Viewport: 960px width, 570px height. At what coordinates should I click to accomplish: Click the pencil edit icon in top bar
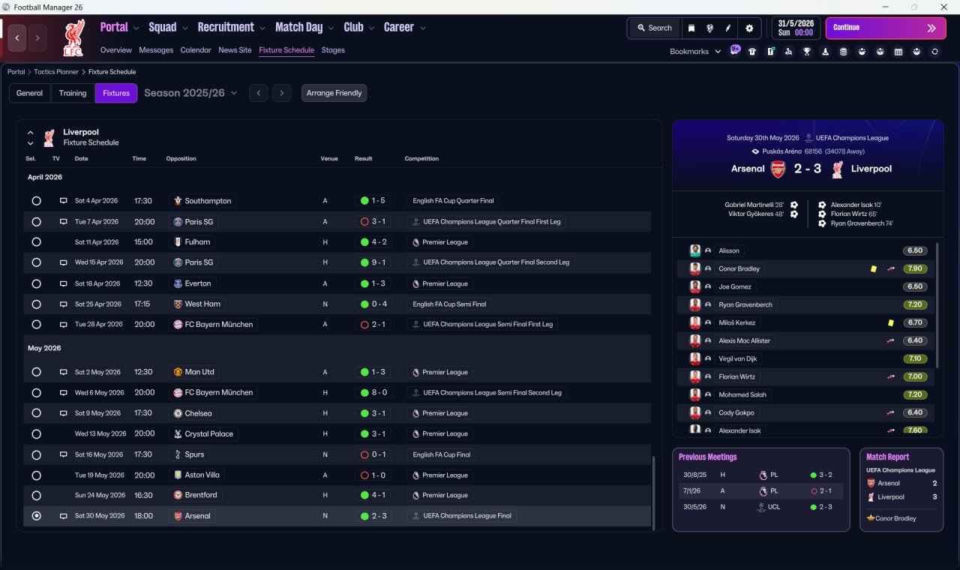727,28
